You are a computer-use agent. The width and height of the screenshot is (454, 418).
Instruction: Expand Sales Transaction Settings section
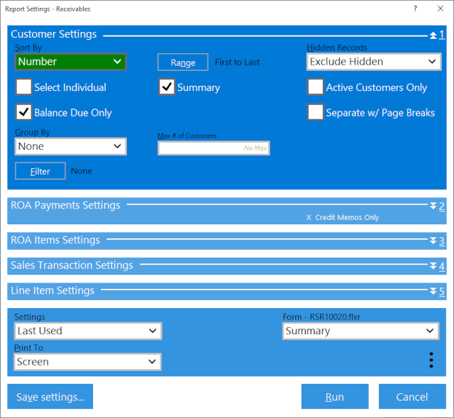point(436,266)
